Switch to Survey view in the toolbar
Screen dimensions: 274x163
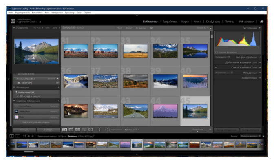click(84, 130)
